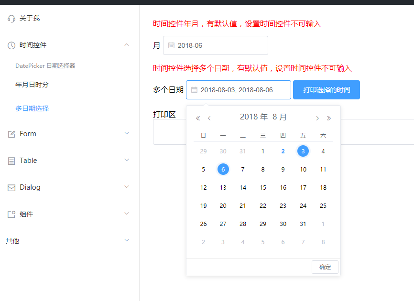Select August 25 in the calendar
This screenshot has height=301, width=414.
click(x=323, y=206)
